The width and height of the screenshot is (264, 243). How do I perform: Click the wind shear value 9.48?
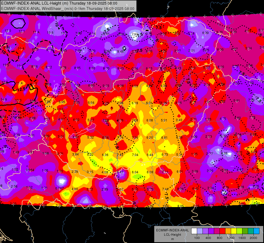pos(120,51)
